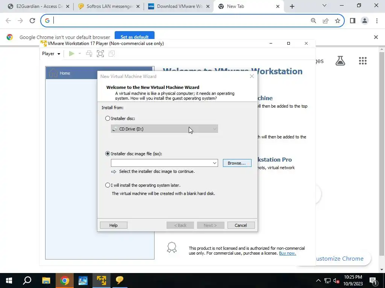
Task: Follow the Buy now. license link
Action: (x=287, y=253)
